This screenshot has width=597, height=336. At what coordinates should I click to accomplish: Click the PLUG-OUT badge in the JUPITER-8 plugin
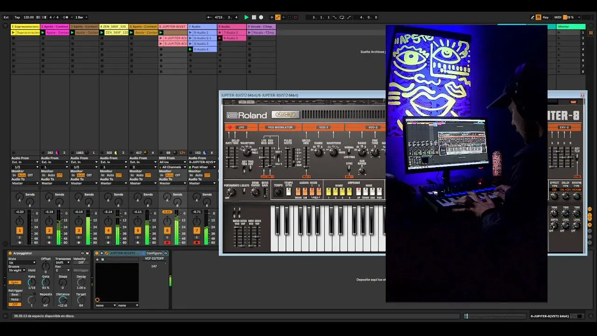(285, 115)
